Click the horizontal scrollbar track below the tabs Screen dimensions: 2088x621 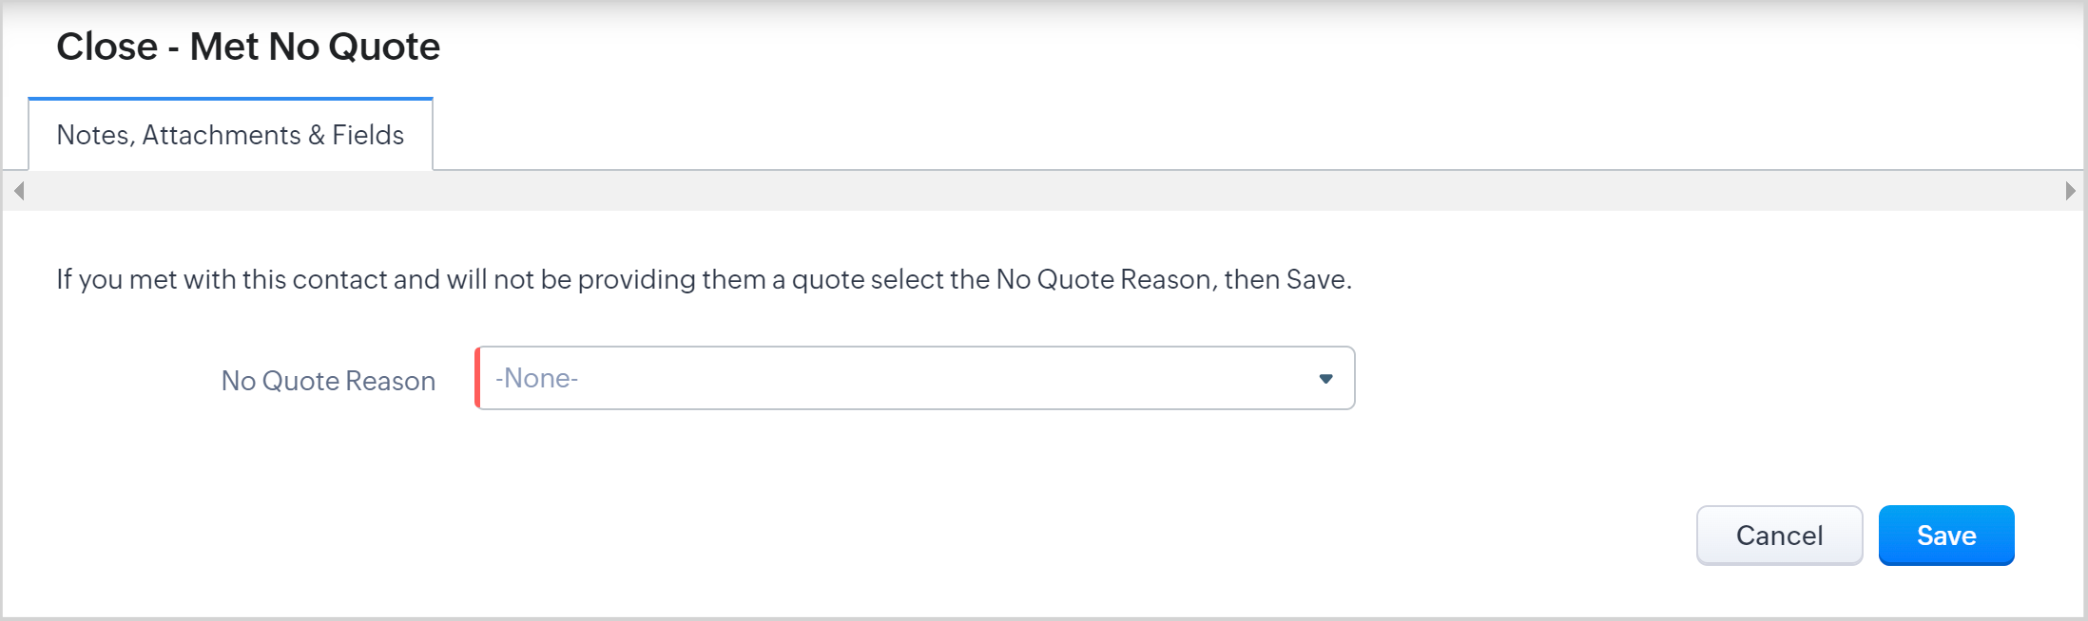1044,191
